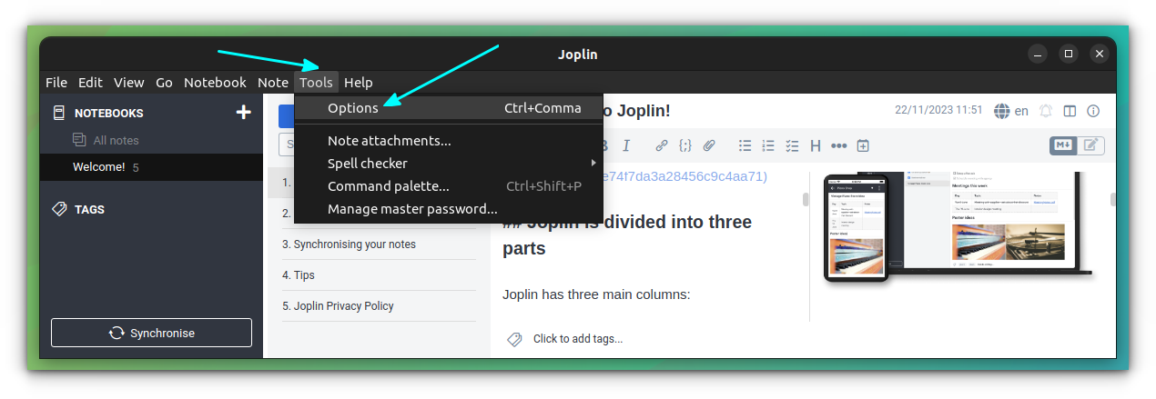The image size is (1156, 399).
Task: Click the Tags section header
Action: coord(89,209)
